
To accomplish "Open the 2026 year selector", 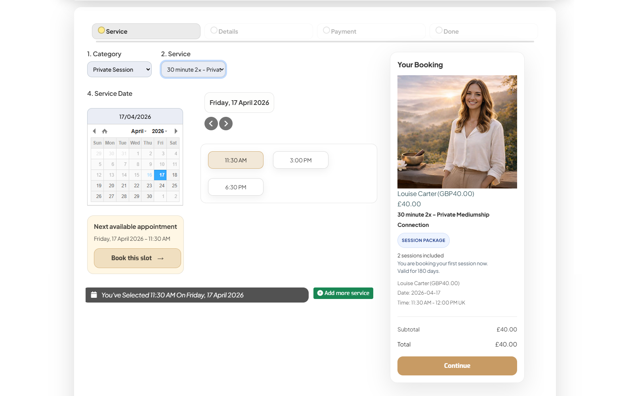I will point(160,131).
